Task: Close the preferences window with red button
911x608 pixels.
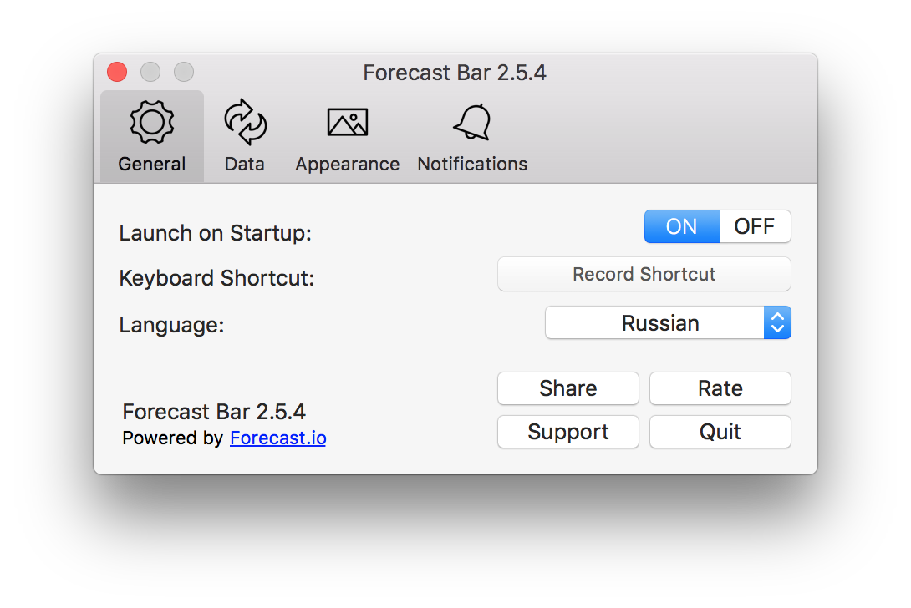Action: [117, 72]
